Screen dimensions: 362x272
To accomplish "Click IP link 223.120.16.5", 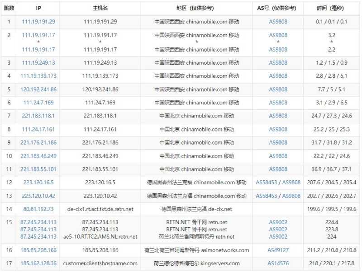I will point(38,183).
